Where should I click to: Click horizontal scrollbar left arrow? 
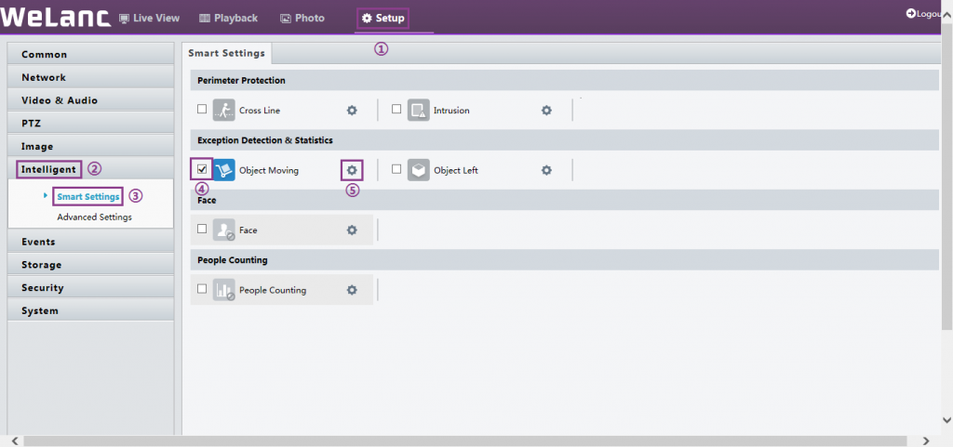15,440
